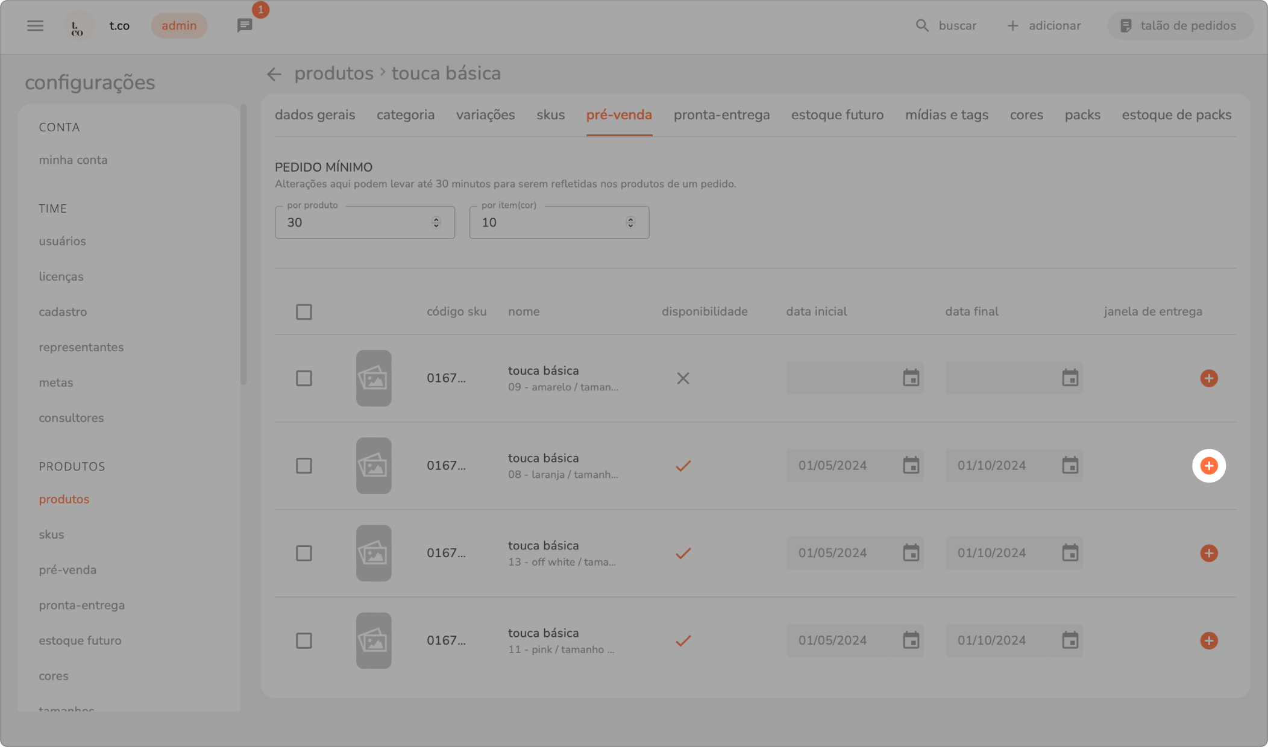Add delivery window for amarelo row
Image resolution: width=1268 pixels, height=747 pixels.
click(1208, 378)
